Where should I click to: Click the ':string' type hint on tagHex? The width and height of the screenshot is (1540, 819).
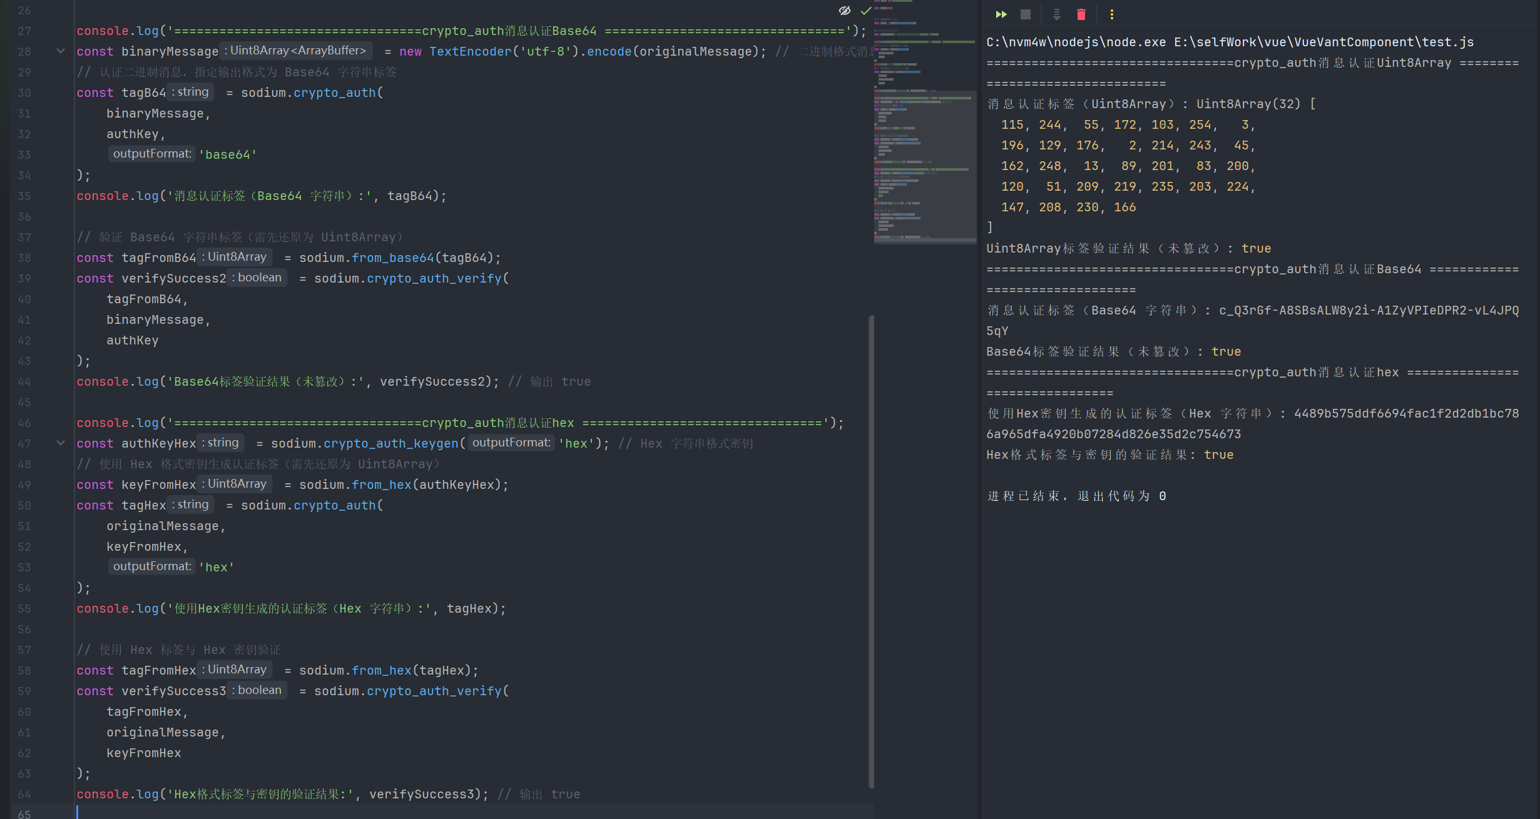coord(191,505)
